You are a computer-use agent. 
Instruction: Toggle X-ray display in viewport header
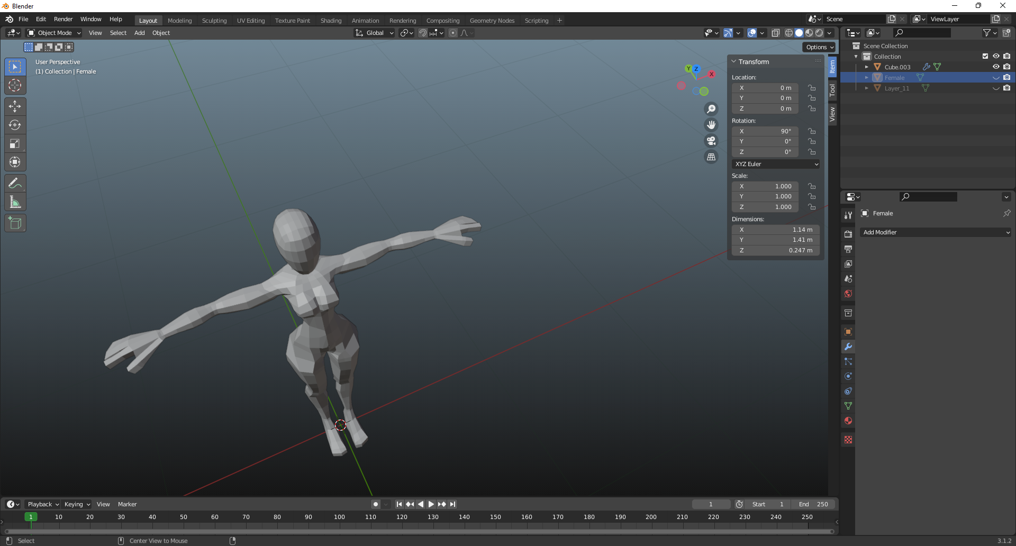point(775,33)
